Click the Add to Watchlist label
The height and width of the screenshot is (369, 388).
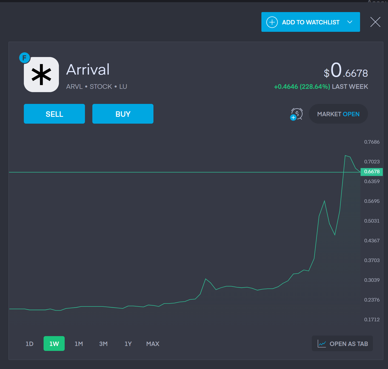[311, 22]
